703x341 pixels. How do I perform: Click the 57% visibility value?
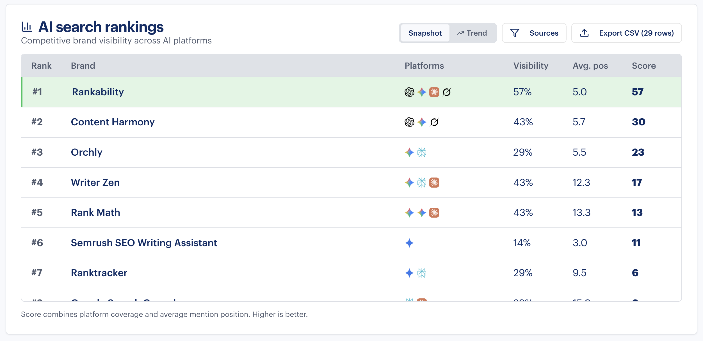(x=522, y=92)
